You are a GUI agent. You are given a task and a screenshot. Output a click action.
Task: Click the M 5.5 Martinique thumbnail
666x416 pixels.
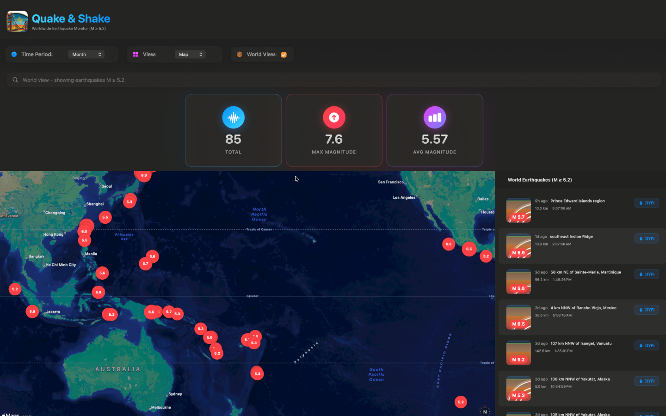coord(518,281)
